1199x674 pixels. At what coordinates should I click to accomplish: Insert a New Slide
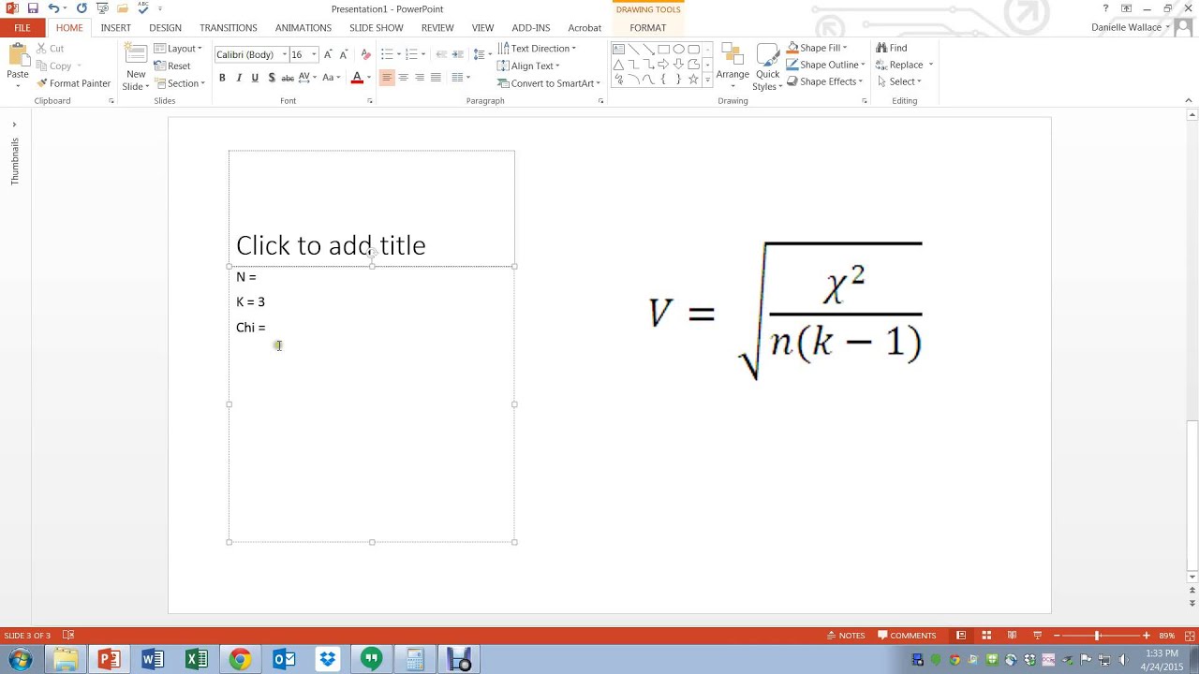click(136, 66)
